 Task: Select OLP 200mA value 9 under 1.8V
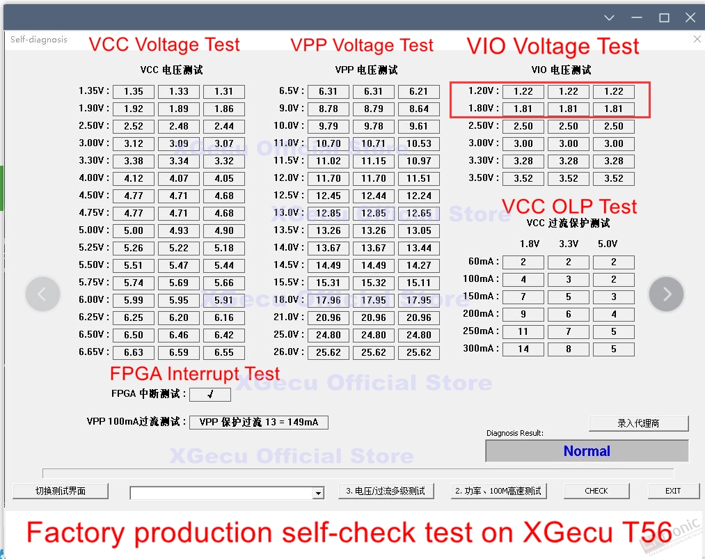click(x=523, y=315)
